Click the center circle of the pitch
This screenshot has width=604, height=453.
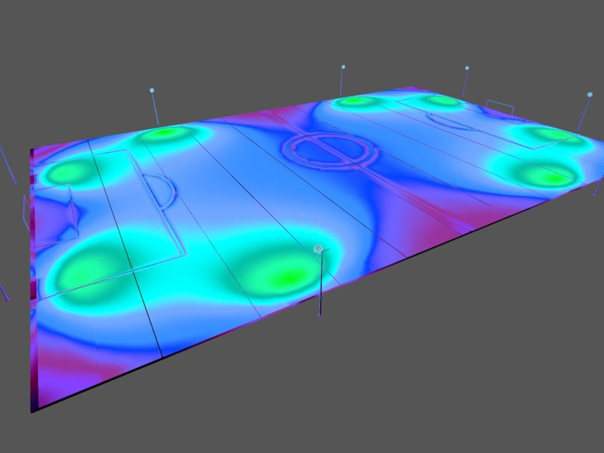tap(330, 152)
